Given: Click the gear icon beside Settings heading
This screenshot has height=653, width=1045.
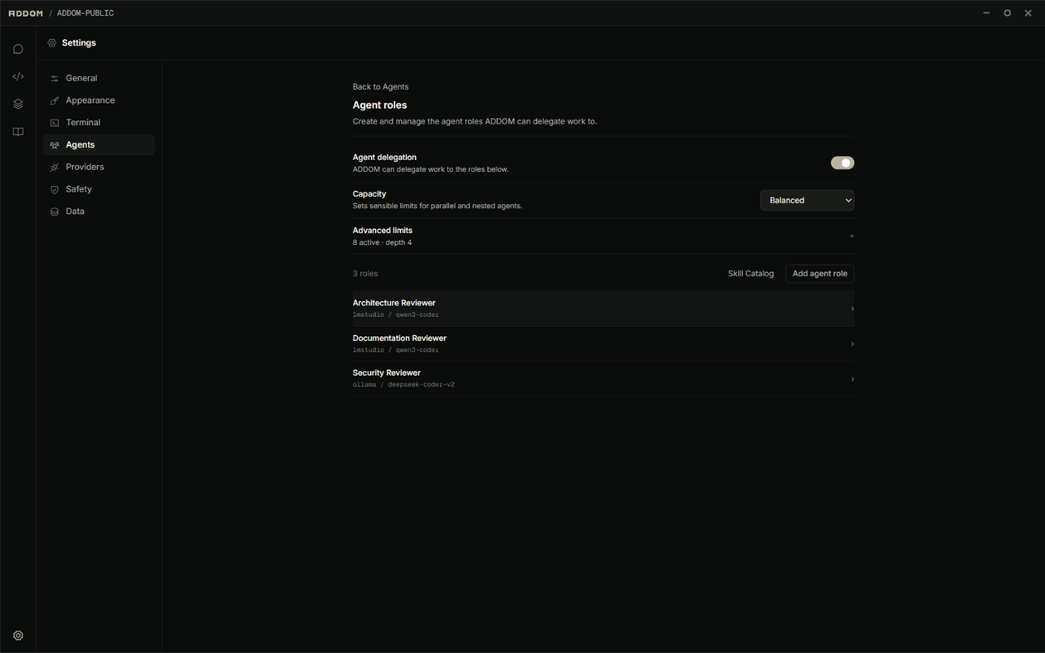Looking at the screenshot, I should (51, 42).
